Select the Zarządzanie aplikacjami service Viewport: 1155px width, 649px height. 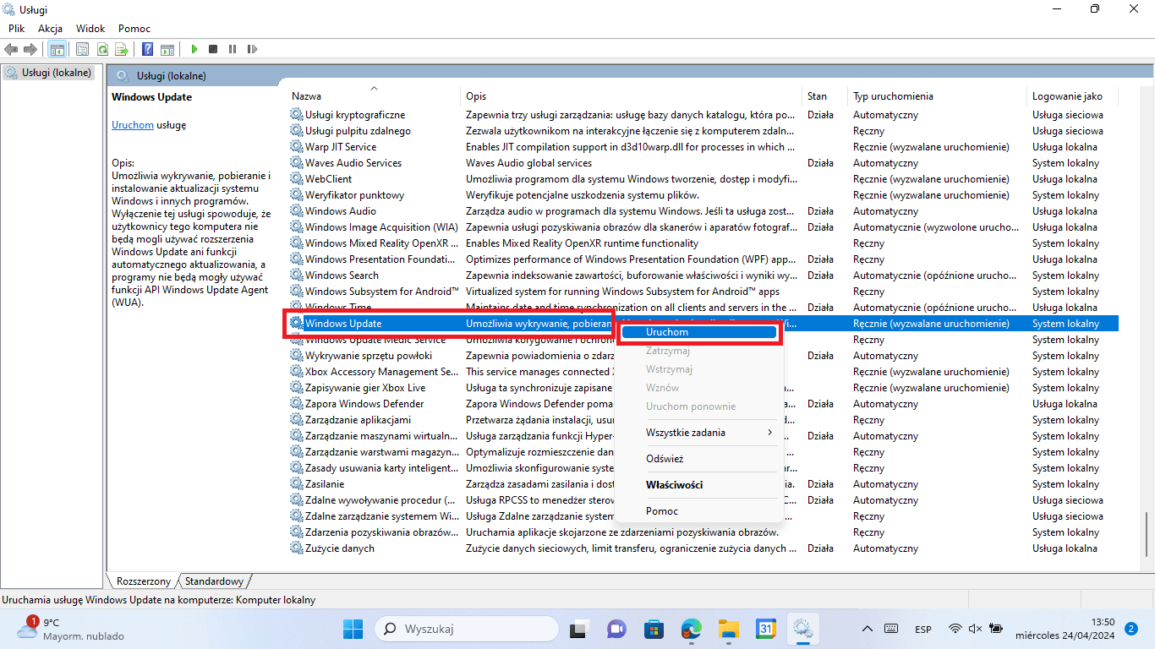click(703, 420)
